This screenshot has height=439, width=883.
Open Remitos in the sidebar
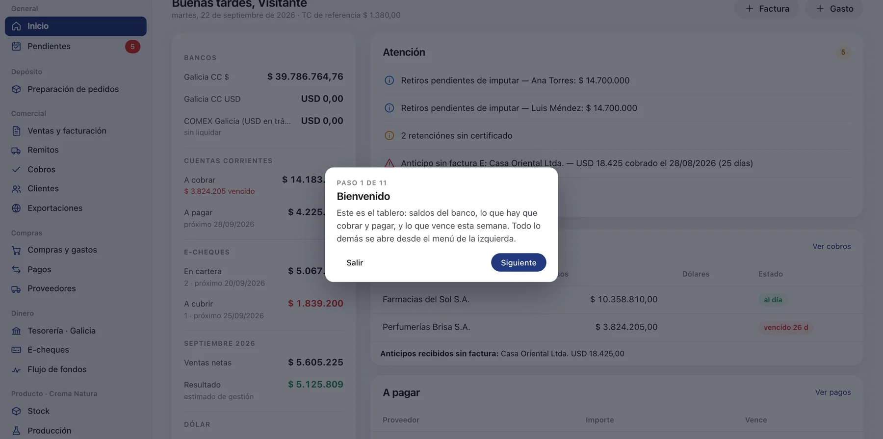coord(76,150)
